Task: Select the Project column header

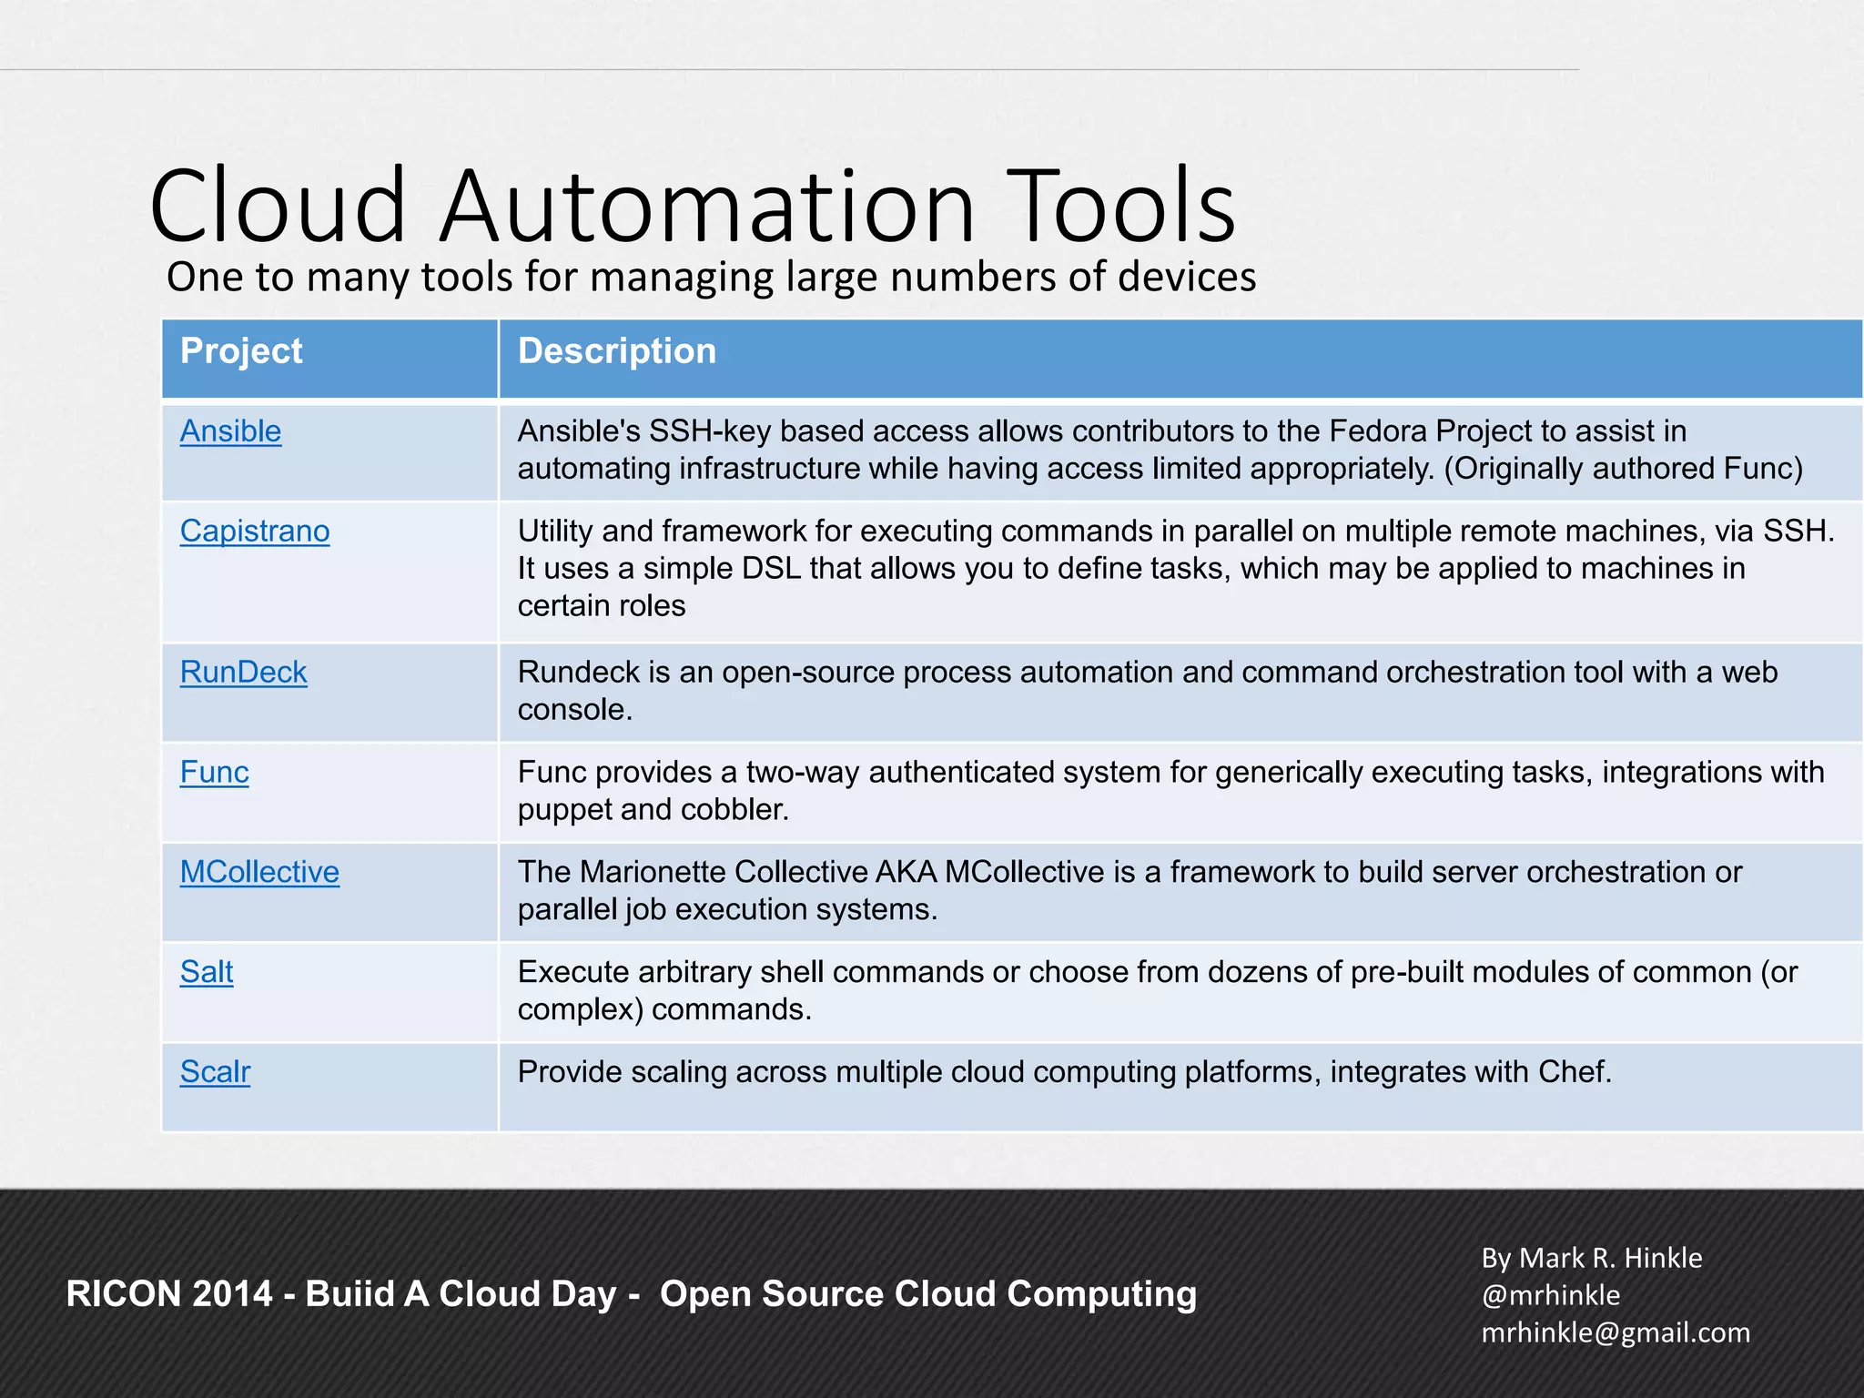Action: tap(241, 352)
